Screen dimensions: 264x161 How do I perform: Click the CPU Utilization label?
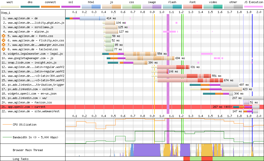pos(25,125)
